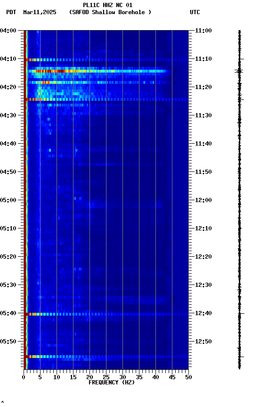Click the 05:40 PDT time label

click(8, 314)
